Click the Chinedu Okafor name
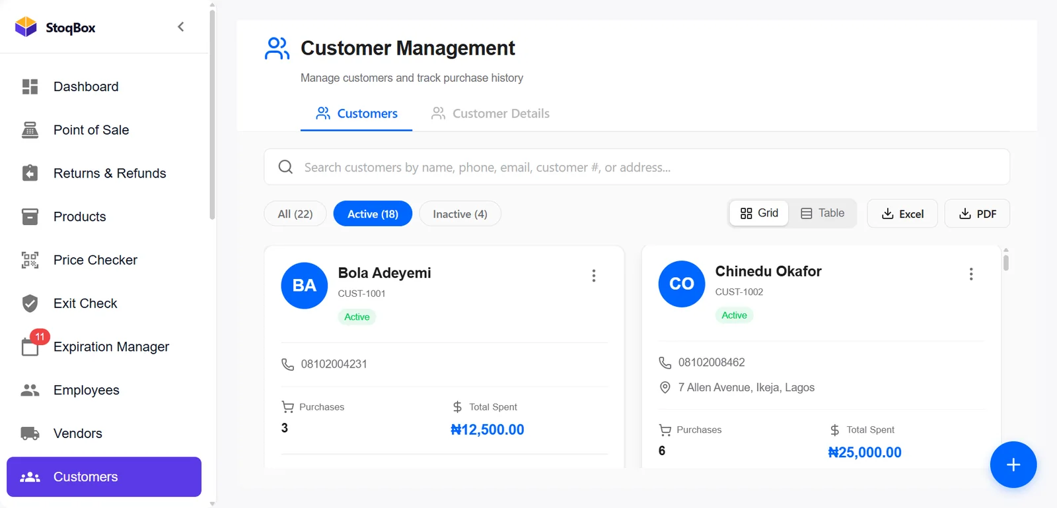The image size is (1057, 508). point(768,271)
